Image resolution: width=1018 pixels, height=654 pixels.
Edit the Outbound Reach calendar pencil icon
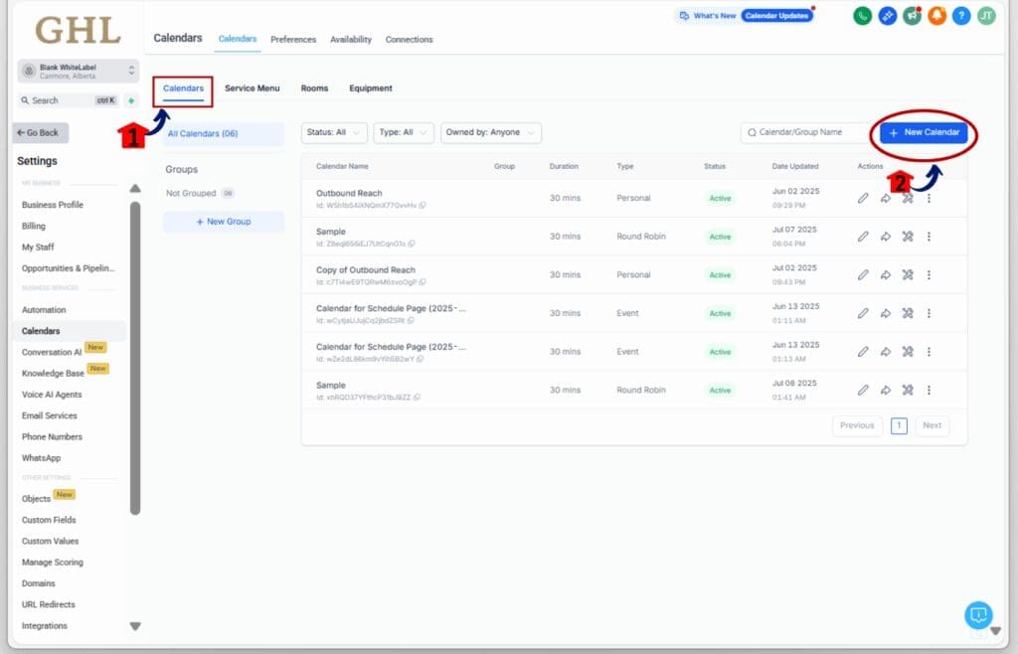pos(863,198)
